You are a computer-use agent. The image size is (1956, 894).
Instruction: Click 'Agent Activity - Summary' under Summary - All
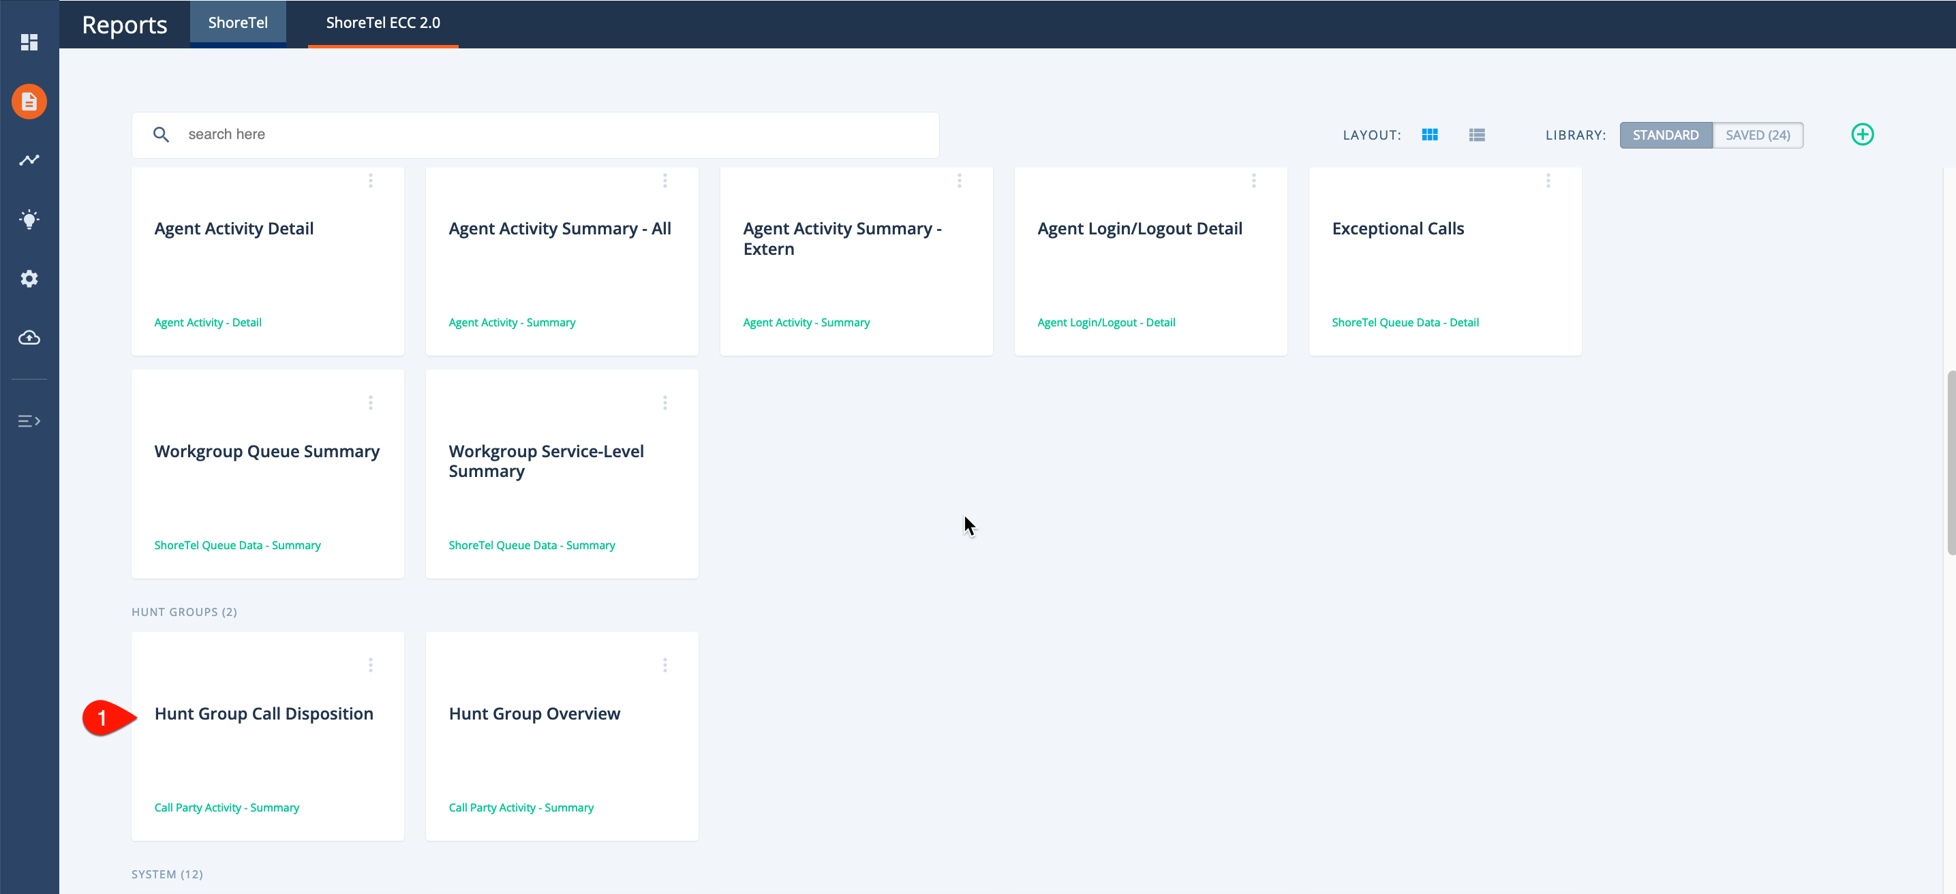(x=512, y=322)
